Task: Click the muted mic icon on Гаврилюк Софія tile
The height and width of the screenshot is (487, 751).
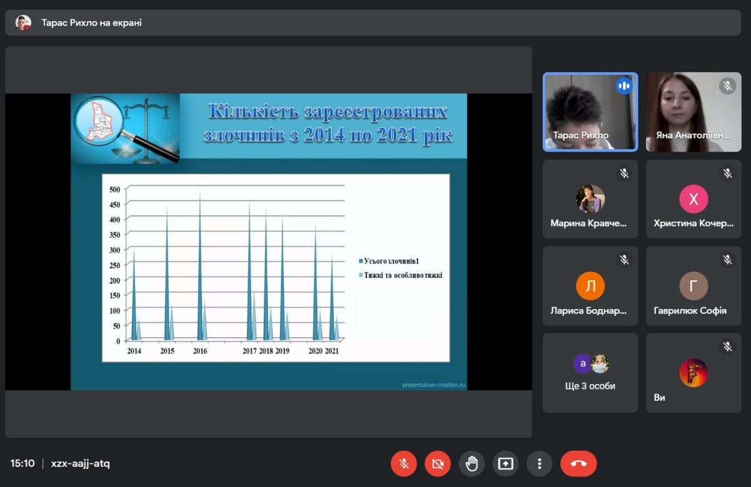Action: click(727, 260)
